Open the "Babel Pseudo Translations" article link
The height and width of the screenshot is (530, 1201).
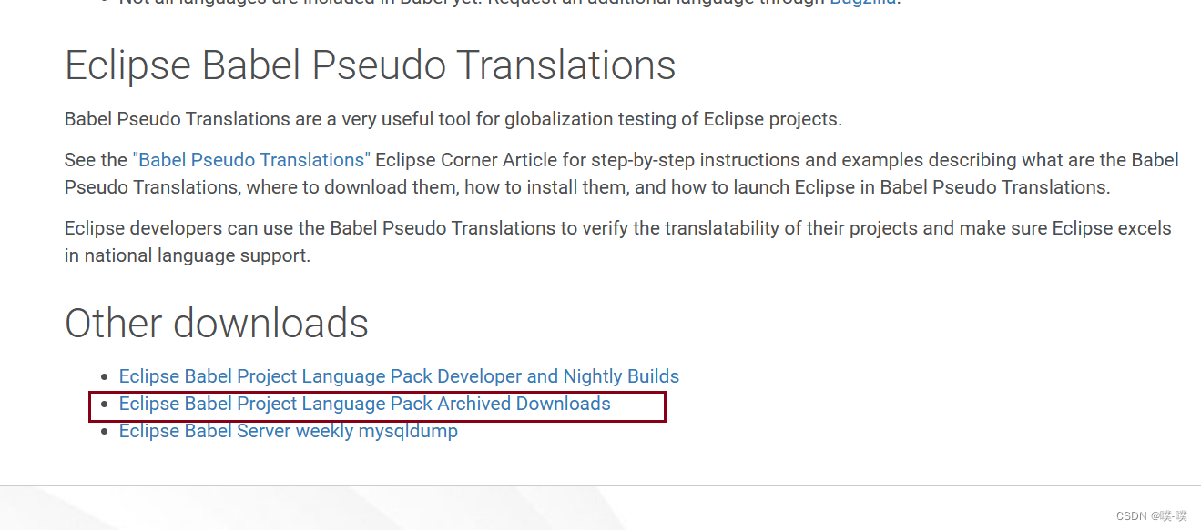[x=251, y=160]
